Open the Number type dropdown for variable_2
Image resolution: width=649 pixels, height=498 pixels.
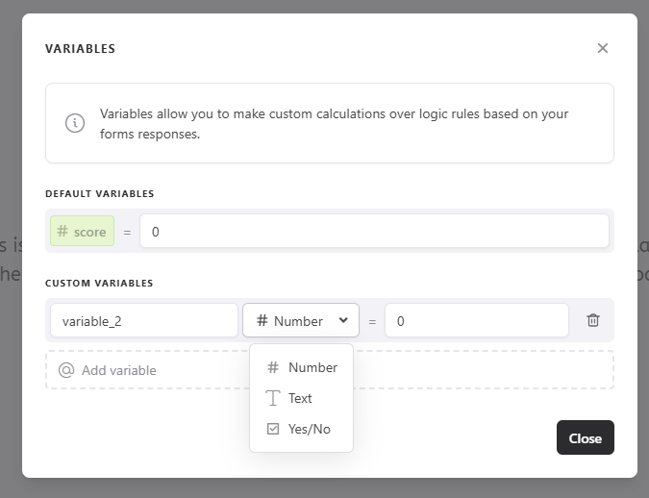pos(300,321)
